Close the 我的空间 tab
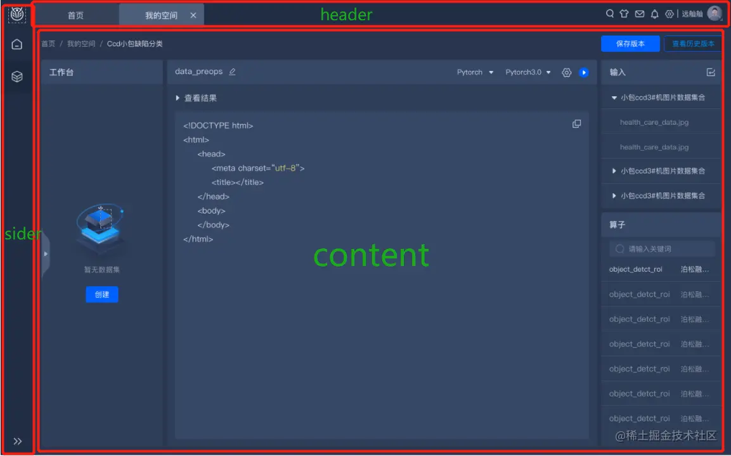The image size is (731, 456). click(193, 15)
